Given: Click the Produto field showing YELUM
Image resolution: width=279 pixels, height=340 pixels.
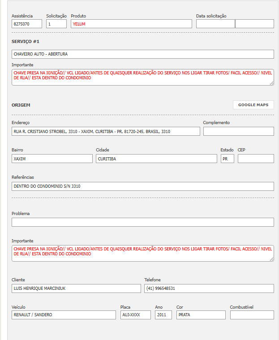Looking at the screenshot, I should coord(131,24).
